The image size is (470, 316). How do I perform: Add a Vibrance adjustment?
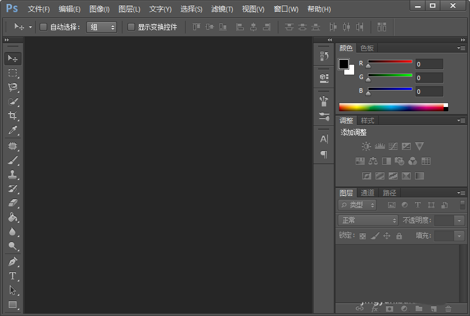pos(419,146)
